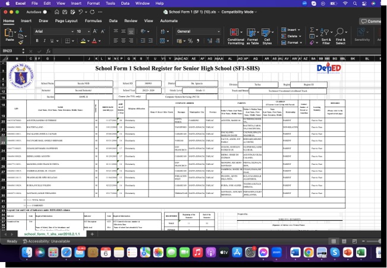Open the Tools menu in menu bar

(x=111, y=4)
